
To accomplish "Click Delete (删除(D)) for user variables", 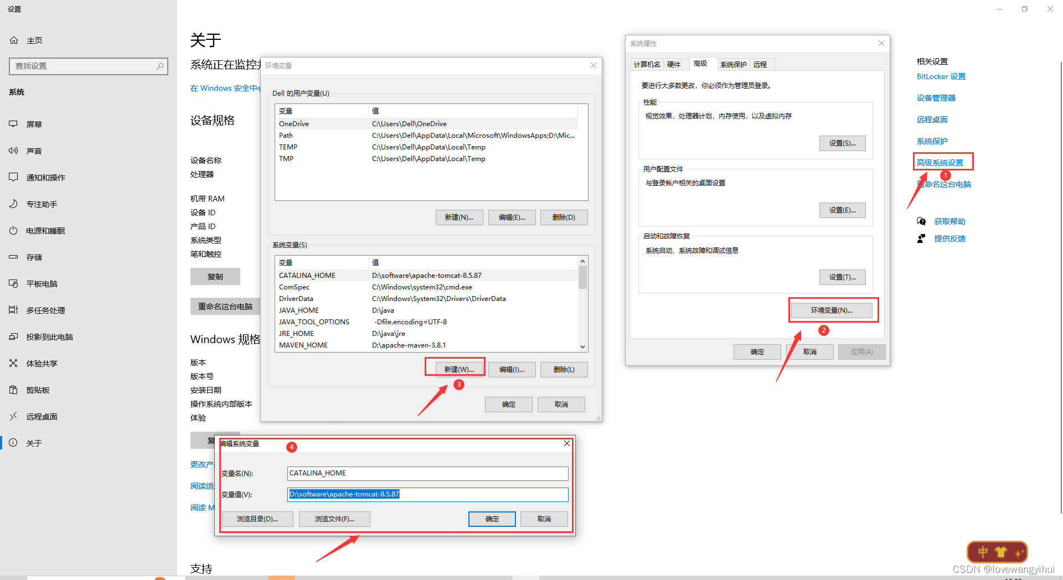I will tap(564, 217).
